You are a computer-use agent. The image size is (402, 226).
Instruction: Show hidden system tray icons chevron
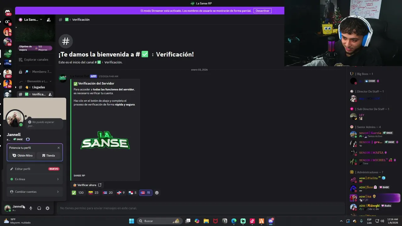point(341,221)
